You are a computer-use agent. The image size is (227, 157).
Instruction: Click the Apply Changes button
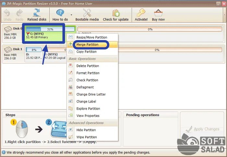(x=202, y=129)
